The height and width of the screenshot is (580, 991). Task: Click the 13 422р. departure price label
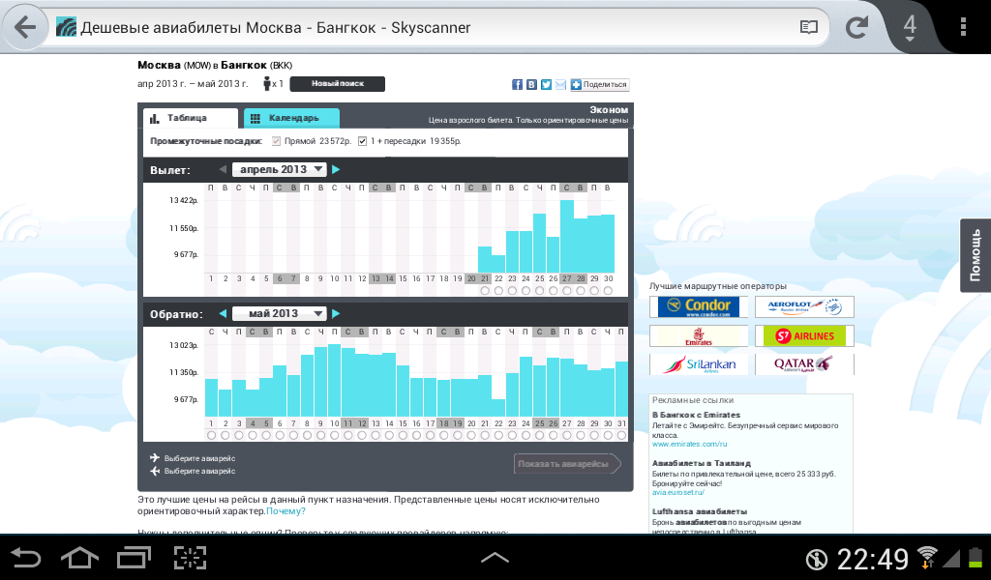(x=184, y=201)
